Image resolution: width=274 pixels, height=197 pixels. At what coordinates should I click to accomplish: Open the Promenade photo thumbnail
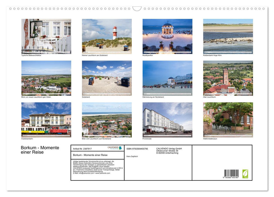pyautogui.click(x=167, y=120)
